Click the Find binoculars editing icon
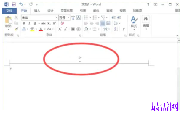The image size is (184, 116). 145,19
